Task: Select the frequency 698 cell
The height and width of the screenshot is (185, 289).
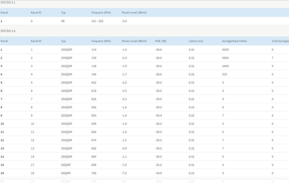Action: (94, 165)
